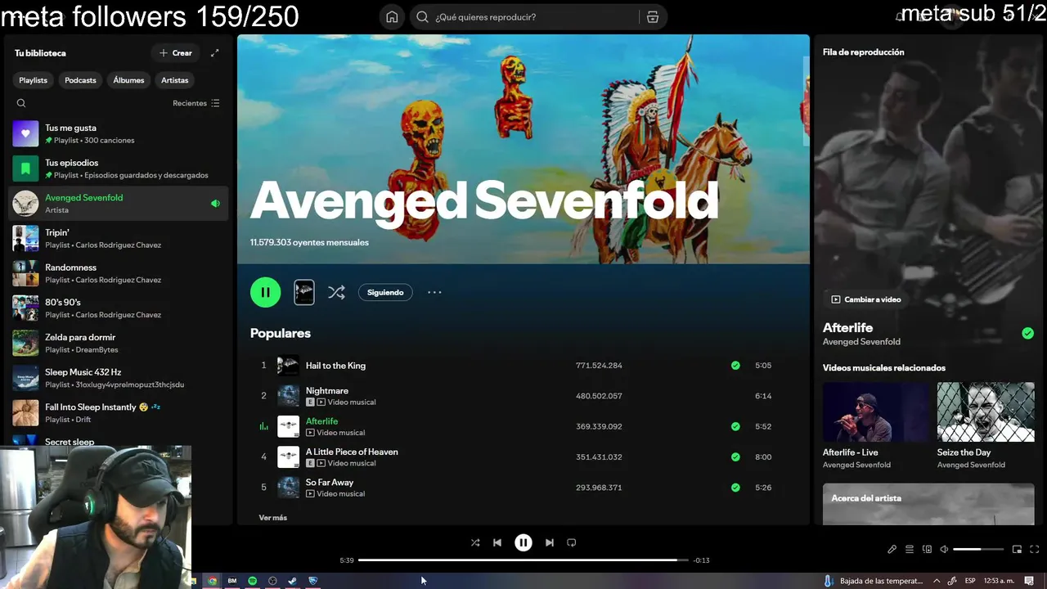The width and height of the screenshot is (1047, 589).
Task: Open the 80's 90's playlist
Action: pyautogui.click(x=119, y=308)
